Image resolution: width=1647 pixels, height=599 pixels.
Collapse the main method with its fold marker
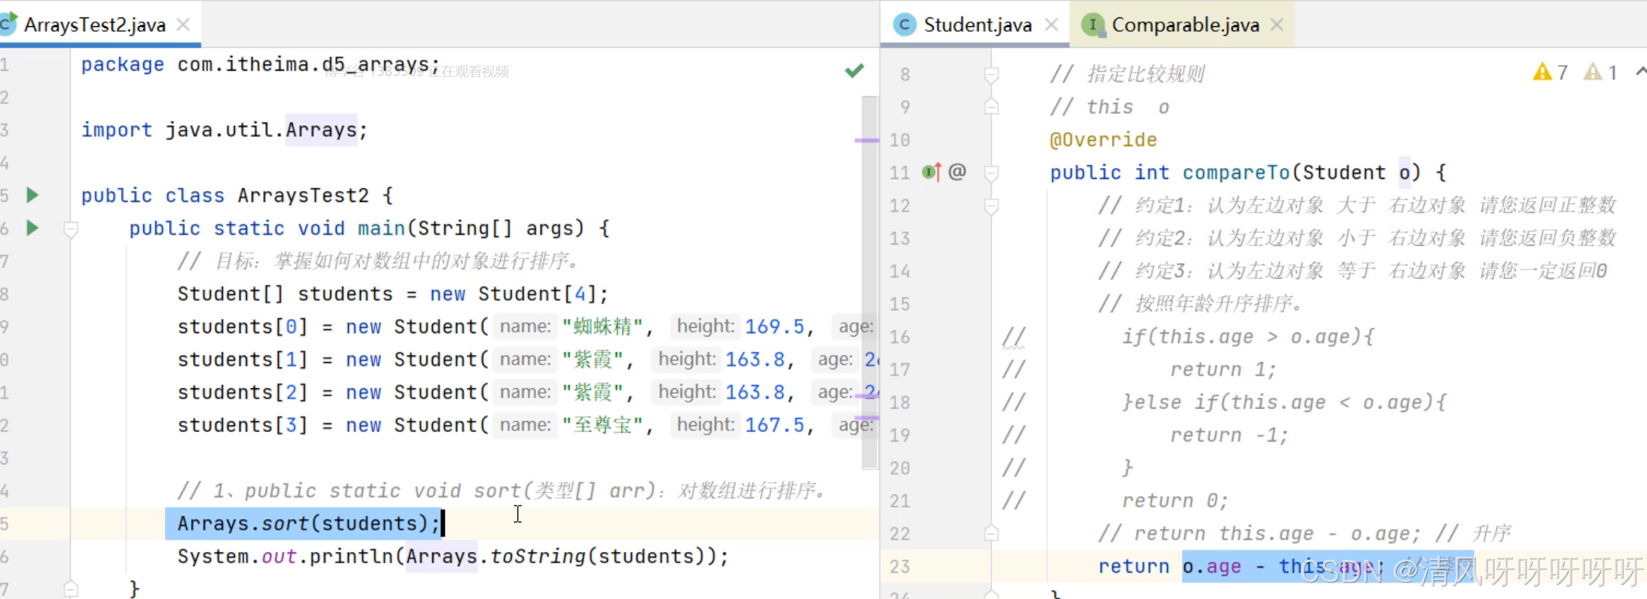pos(71,230)
